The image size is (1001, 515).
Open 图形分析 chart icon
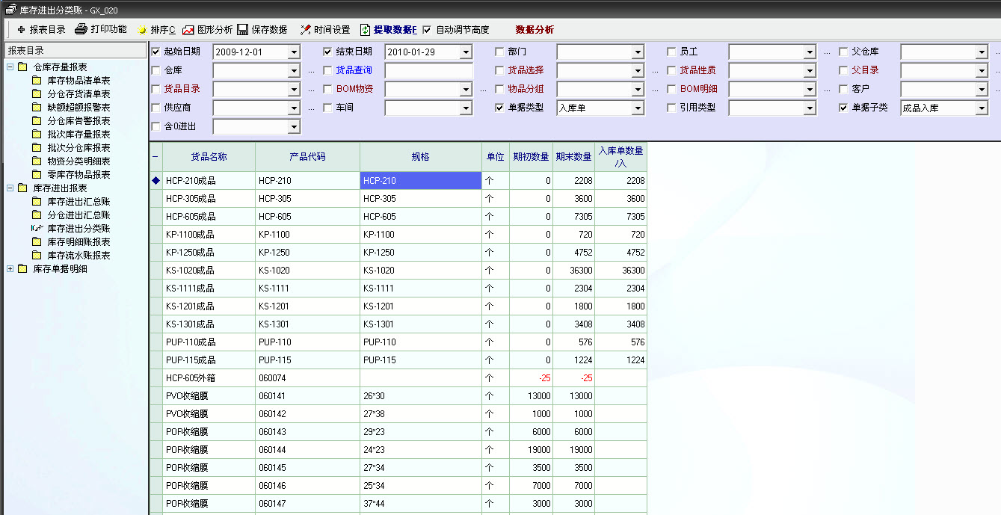click(x=188, y=30)
